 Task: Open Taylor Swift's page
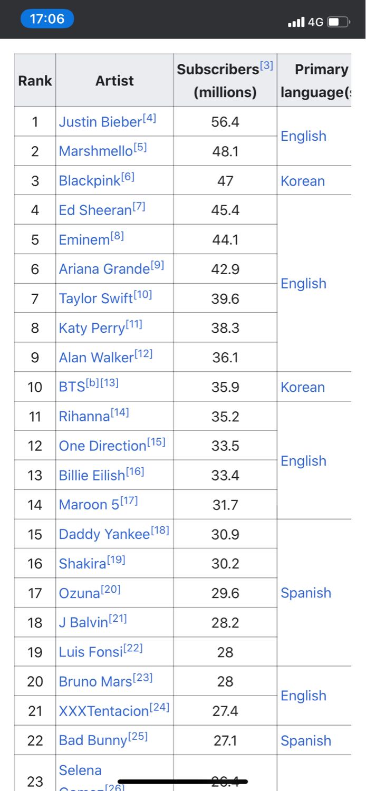[x=96, y=299]
